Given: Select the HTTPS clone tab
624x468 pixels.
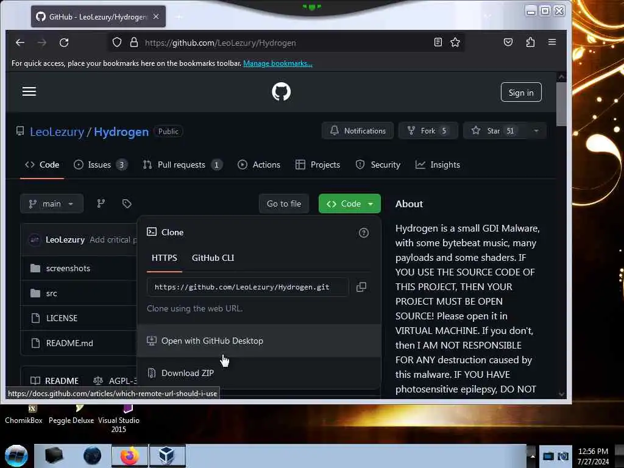Looking at the screenshot, I should pos(165,258).
